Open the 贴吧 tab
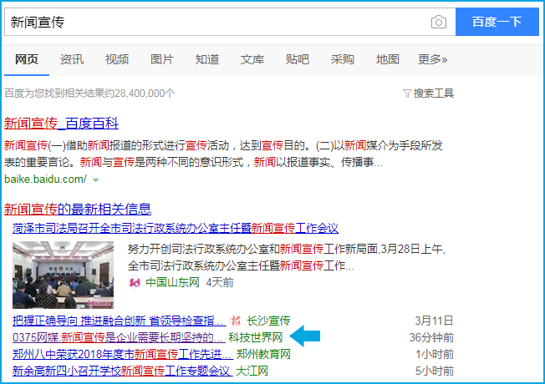The height and width of the screenshot is (384, 545). pyautogui.click(x=298, y=59)
